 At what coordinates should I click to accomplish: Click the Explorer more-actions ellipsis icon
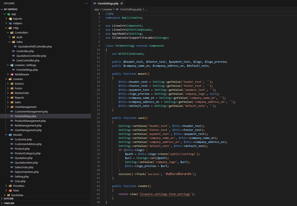(86, 3)
